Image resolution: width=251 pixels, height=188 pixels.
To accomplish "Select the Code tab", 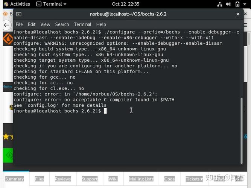I will (x=169, y=179).
